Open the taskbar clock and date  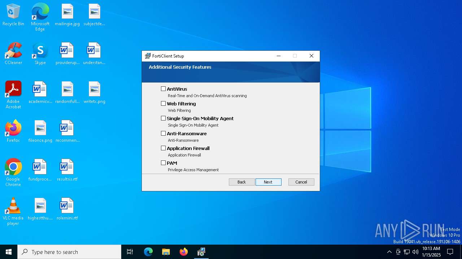431,252
